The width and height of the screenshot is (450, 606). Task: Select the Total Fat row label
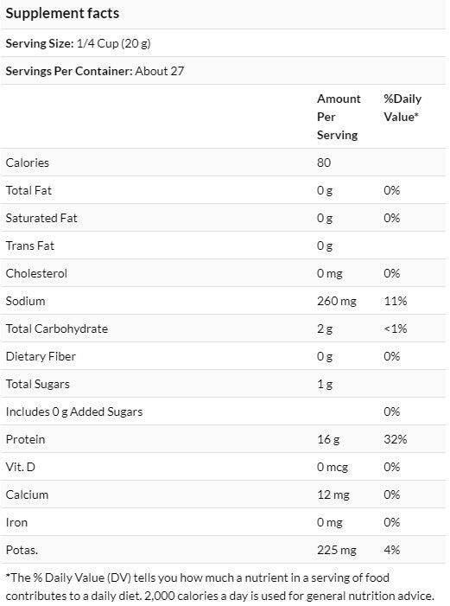pyautogui.click(x=29, y=190)
